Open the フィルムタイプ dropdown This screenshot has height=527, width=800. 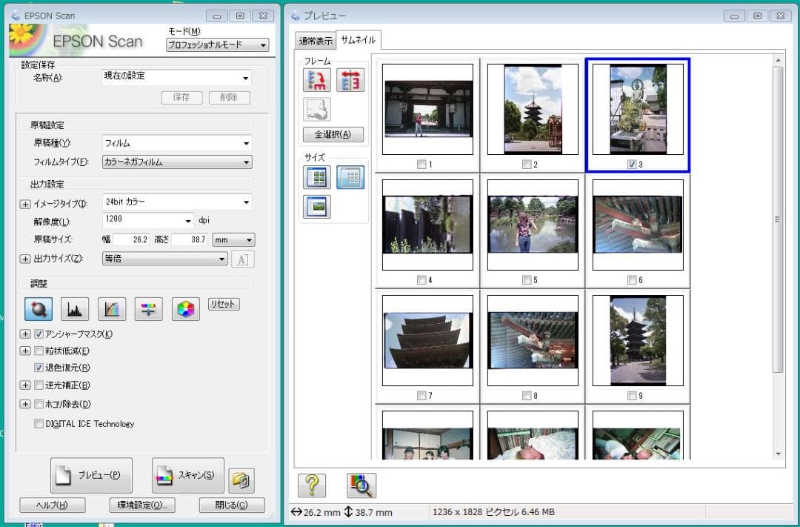(x=176, y=162)
